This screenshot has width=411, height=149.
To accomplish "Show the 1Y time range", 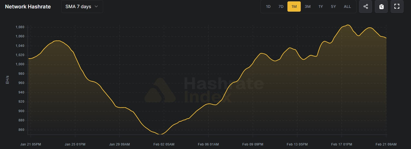I will [x=321, y=7].
